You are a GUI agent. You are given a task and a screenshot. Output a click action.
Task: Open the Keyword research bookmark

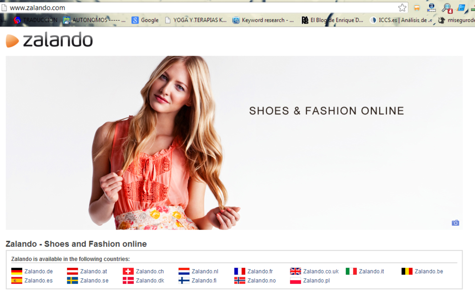tap(263, 20)
